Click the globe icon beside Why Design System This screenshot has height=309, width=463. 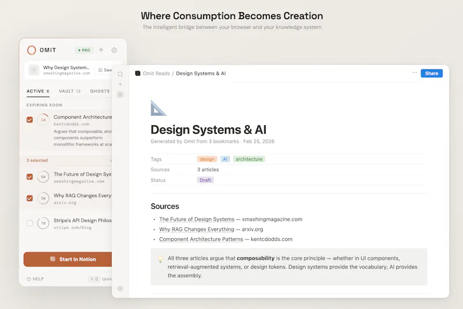(34, 70)
